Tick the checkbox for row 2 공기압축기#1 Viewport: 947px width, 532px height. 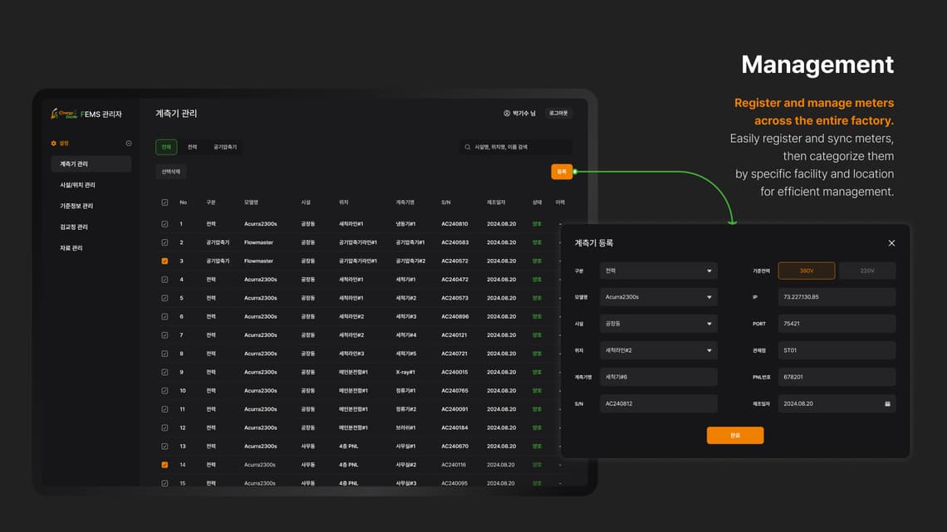tap(164, 242)
